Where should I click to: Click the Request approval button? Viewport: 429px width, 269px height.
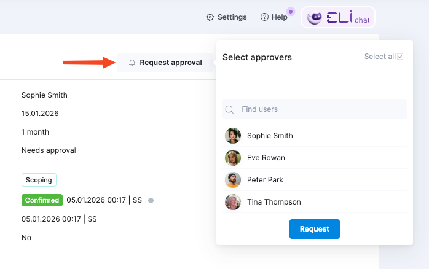point(165,63)
